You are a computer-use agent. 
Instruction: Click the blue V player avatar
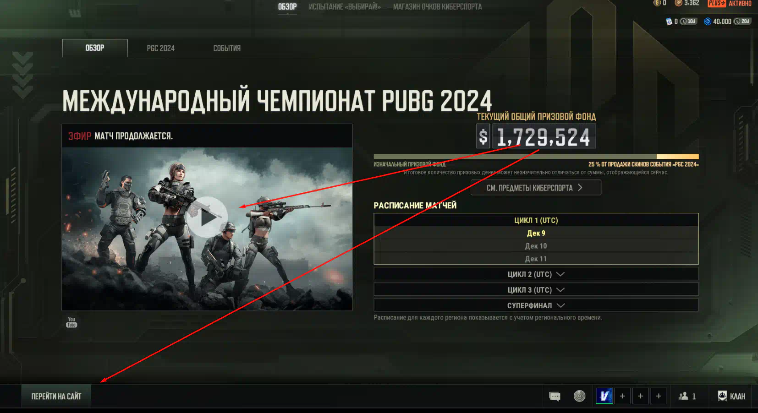tap(604, 396)
